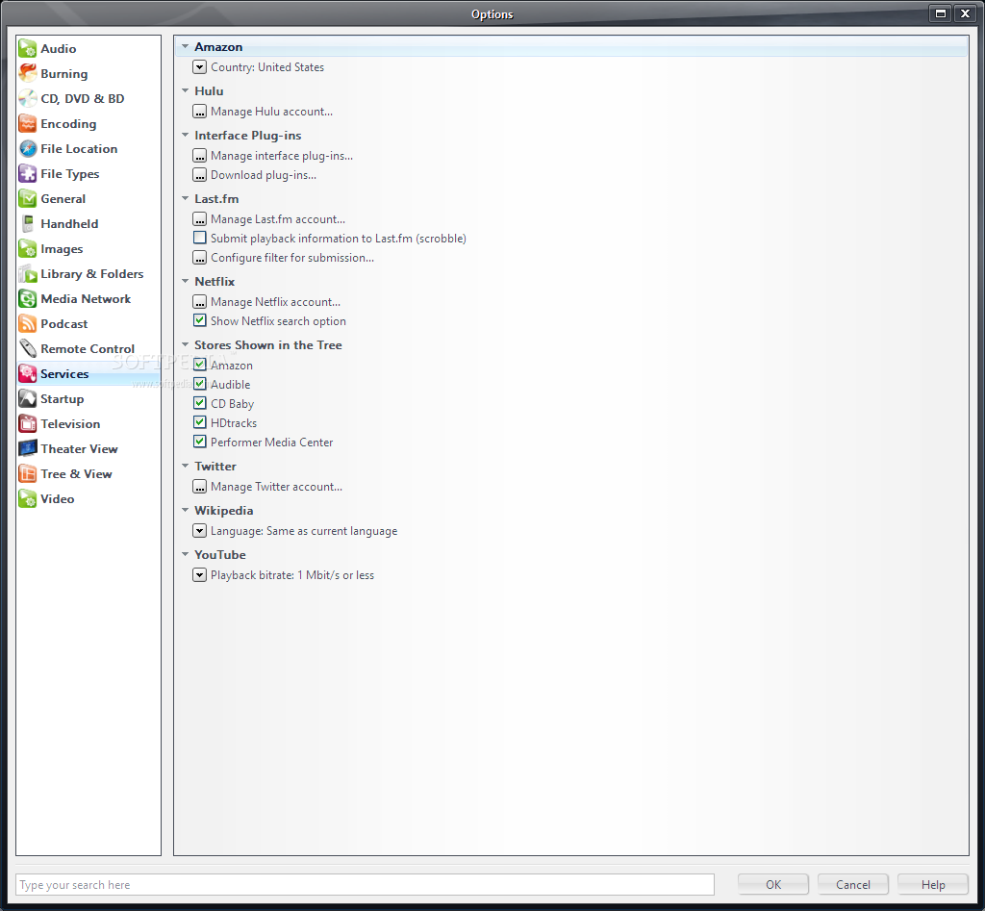
Task: Uncheck the HDtracks store checkbox
Action: (200, 422)
